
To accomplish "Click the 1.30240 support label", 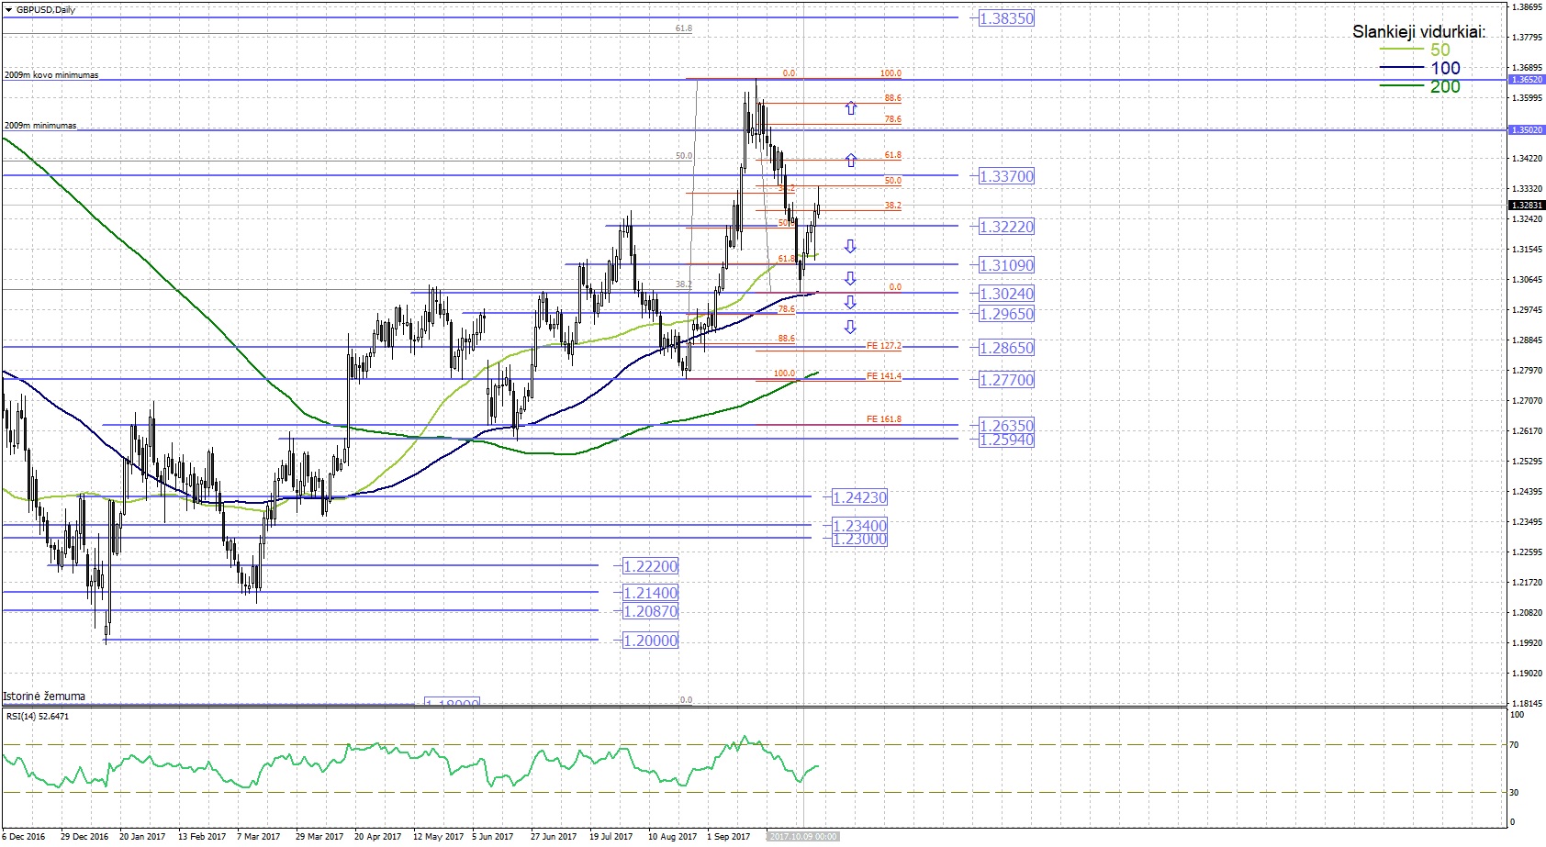I will [1006, 293].
